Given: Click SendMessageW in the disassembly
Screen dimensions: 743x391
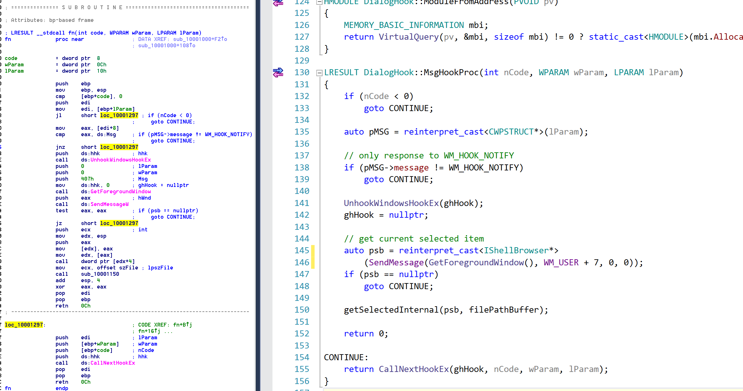Looking at the screenshot, I should click(x=110, y=204).
